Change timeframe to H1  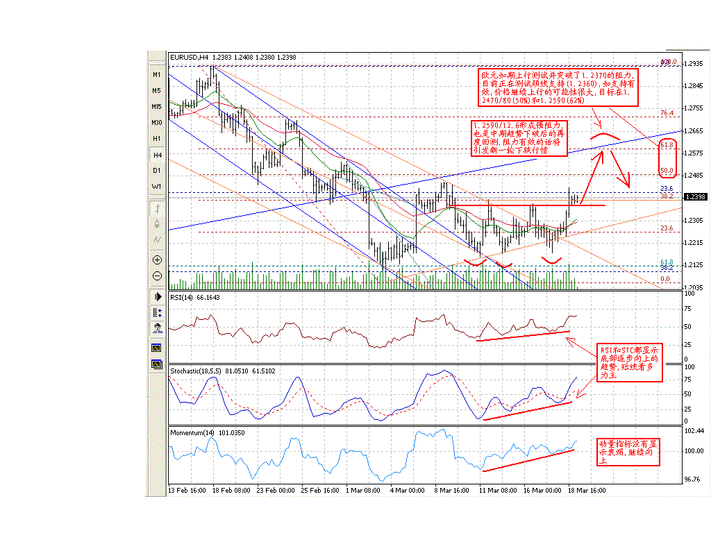(157, 138)
